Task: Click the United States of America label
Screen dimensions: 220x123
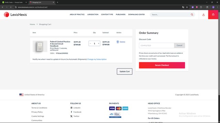Action: (34, 95)
